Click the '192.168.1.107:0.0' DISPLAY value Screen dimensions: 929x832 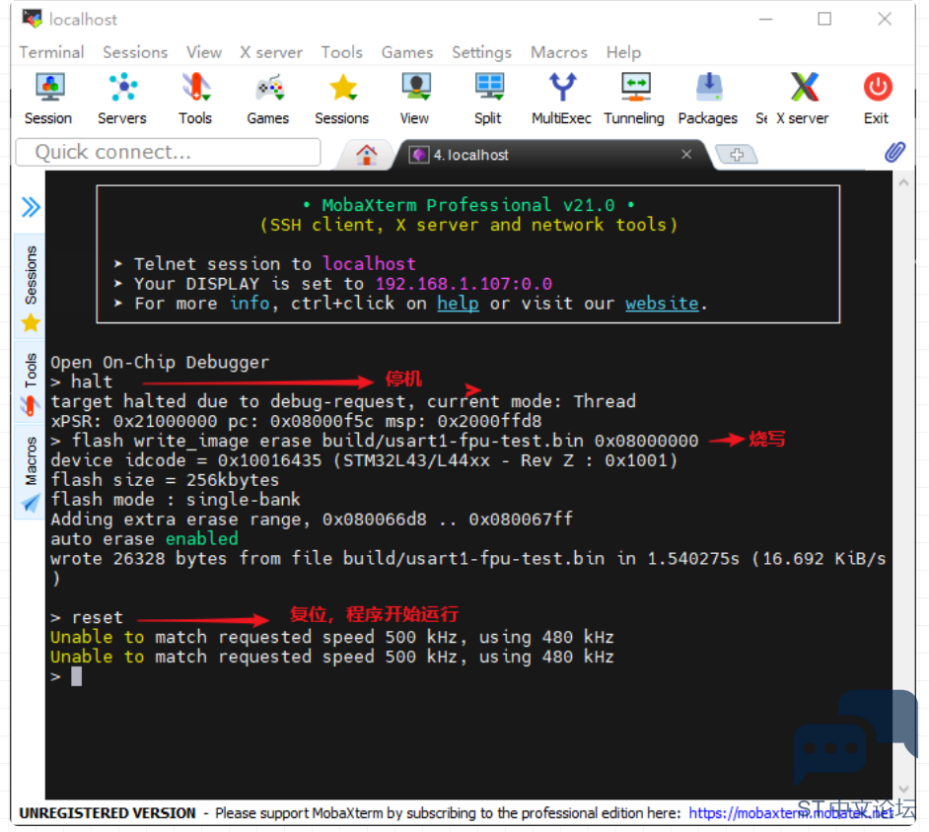[x=464, y=284]
